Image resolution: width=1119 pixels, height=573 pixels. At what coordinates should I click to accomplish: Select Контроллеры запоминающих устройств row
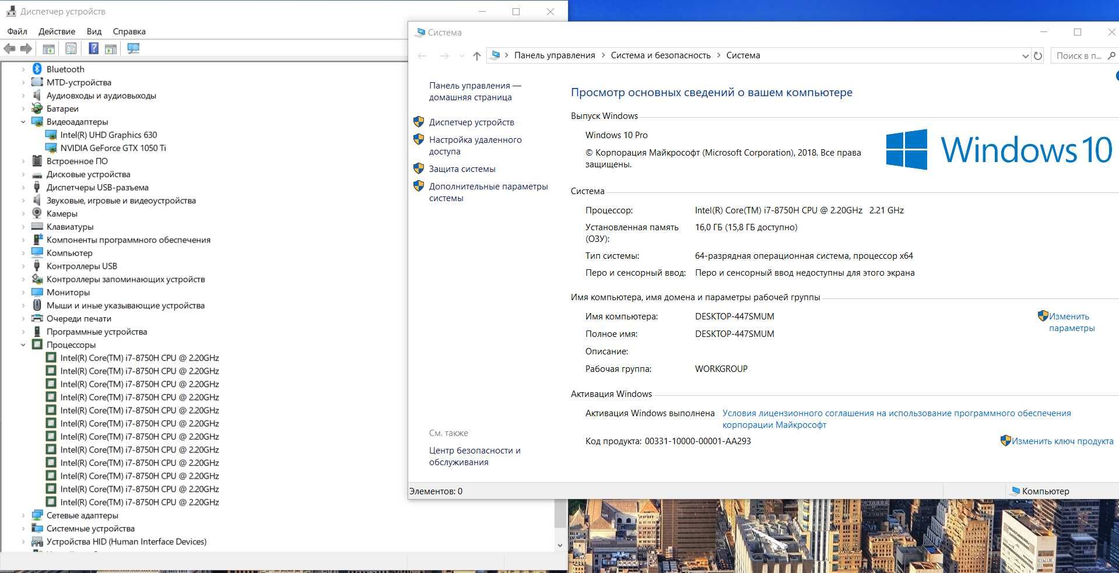pyautogui.click(x=126, y=279)
